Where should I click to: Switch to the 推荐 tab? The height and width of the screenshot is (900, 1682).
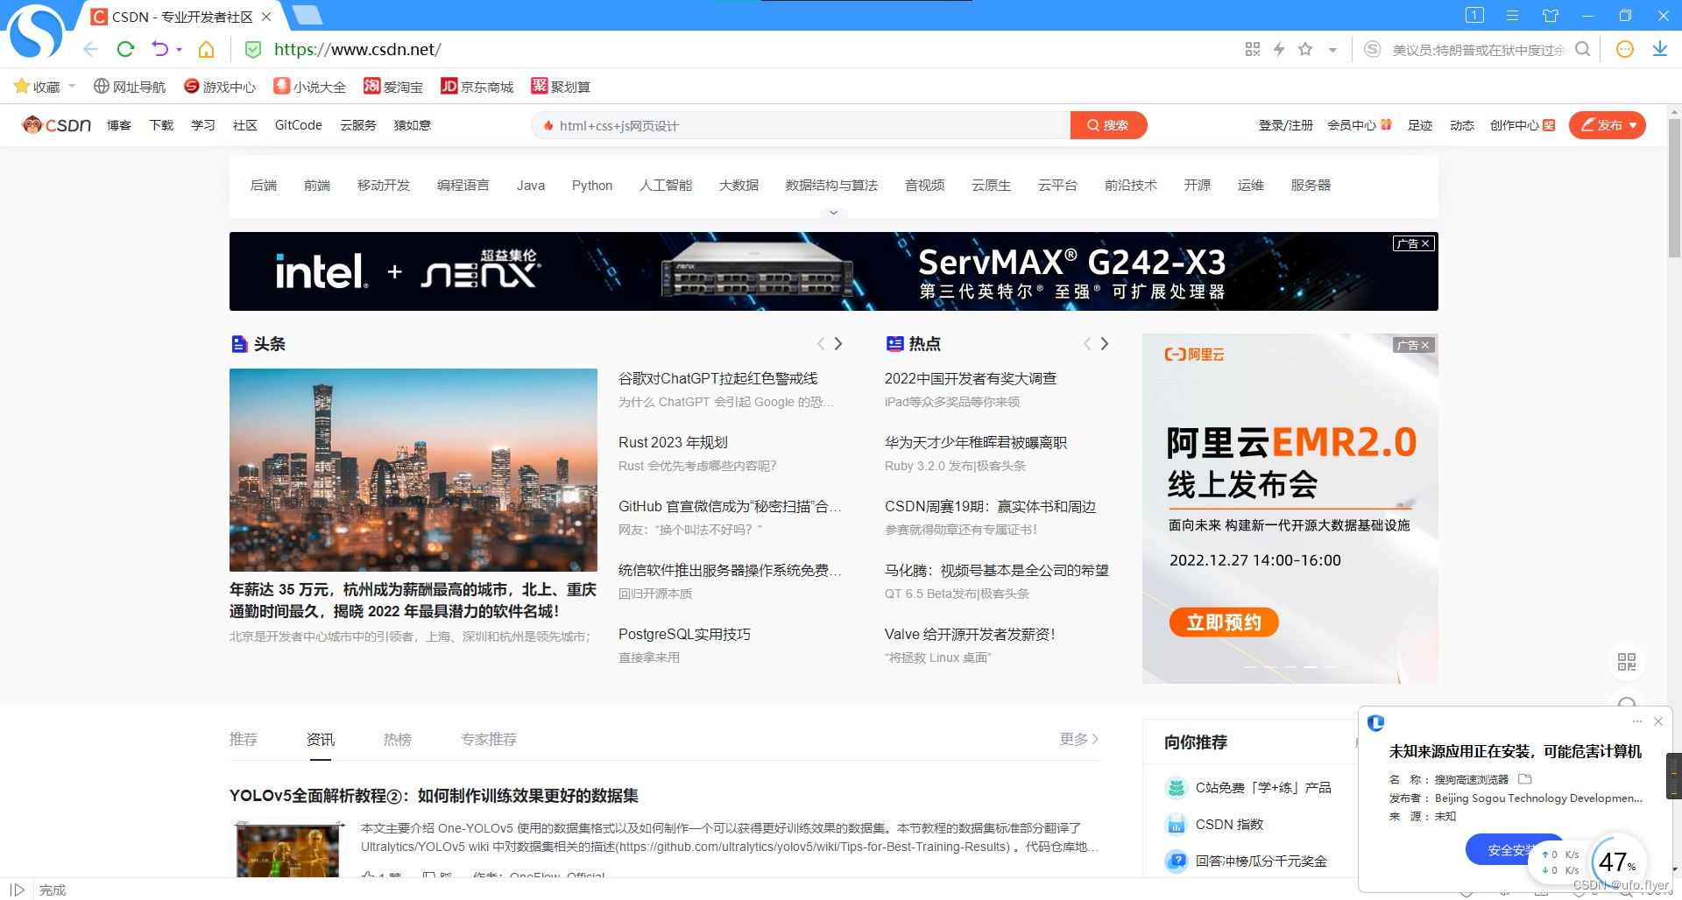pyautogui.click(x=244, y=739)
